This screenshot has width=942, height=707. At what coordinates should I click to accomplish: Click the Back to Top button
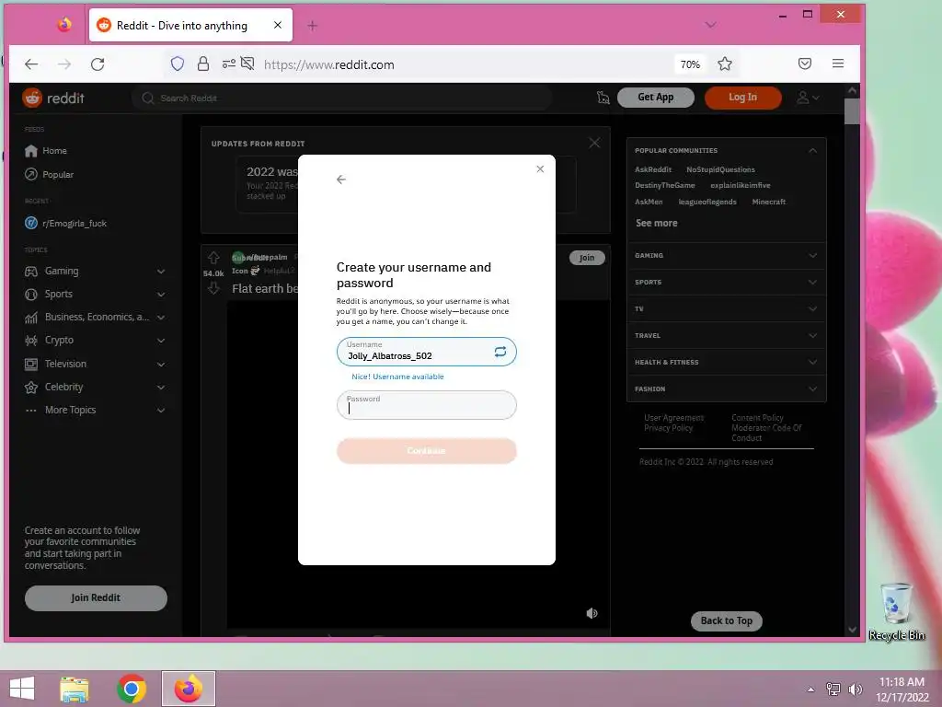pyautogui.click(x=727, y=620)
